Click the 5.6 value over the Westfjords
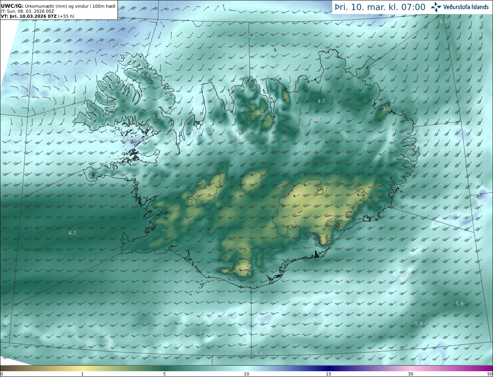493x377 pixels. [x=146, y=76]
